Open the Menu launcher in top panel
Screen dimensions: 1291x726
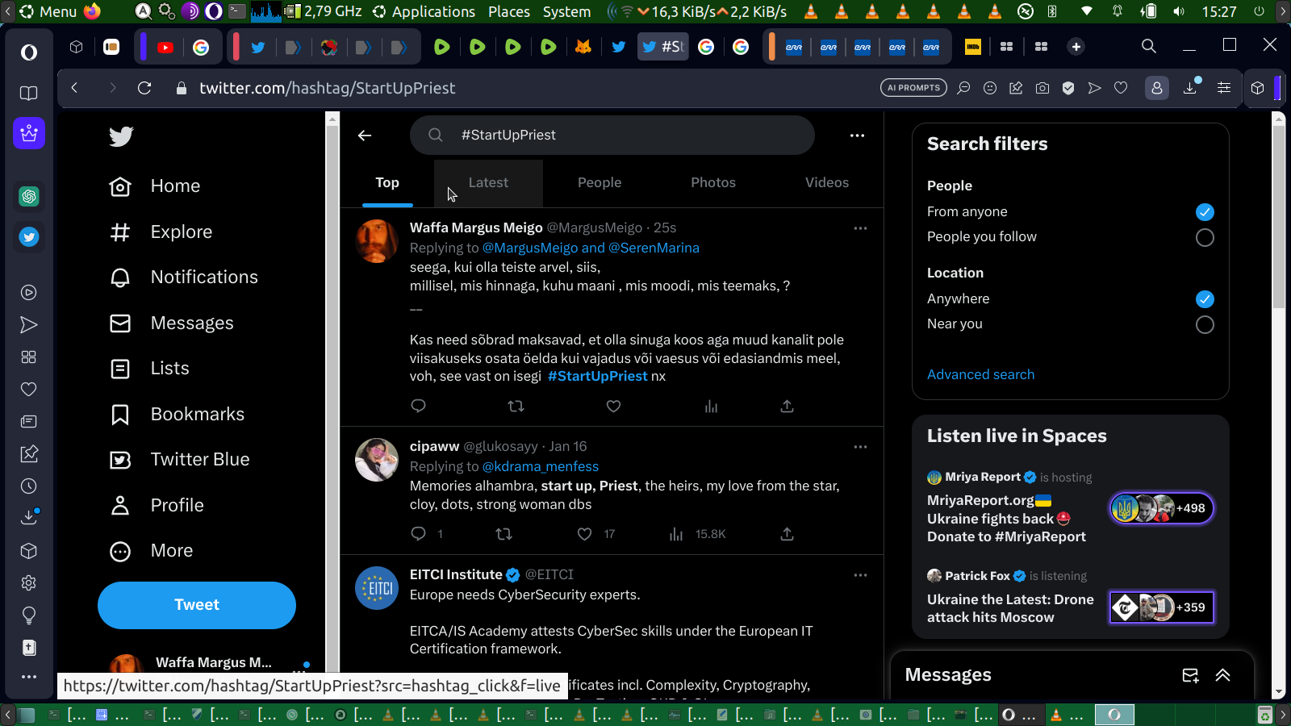tap(48, 11)
